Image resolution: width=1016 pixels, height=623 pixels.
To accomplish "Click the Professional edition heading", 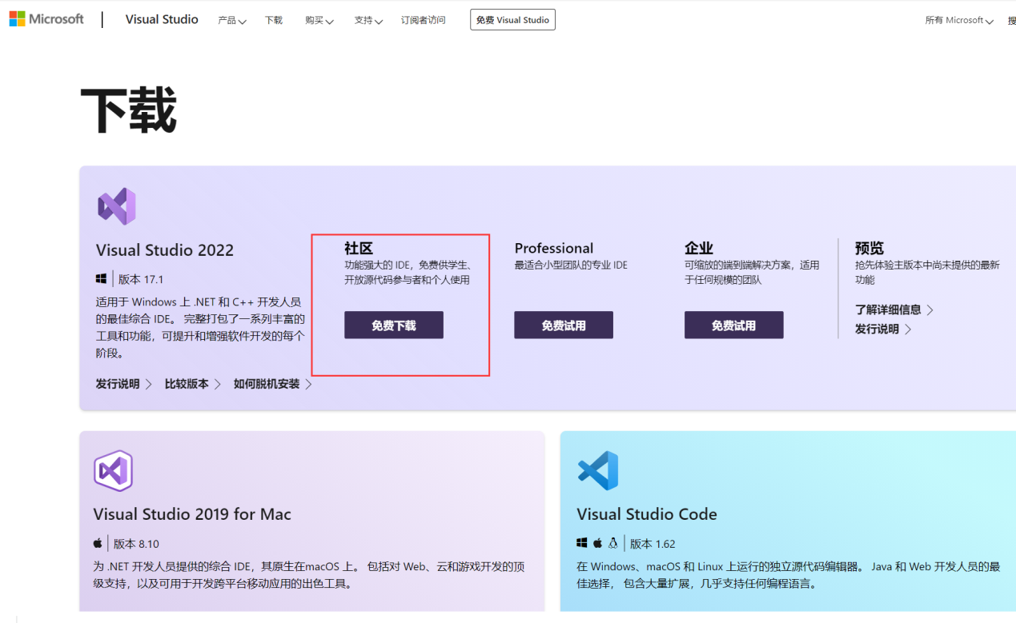I will tap(554, 248).
